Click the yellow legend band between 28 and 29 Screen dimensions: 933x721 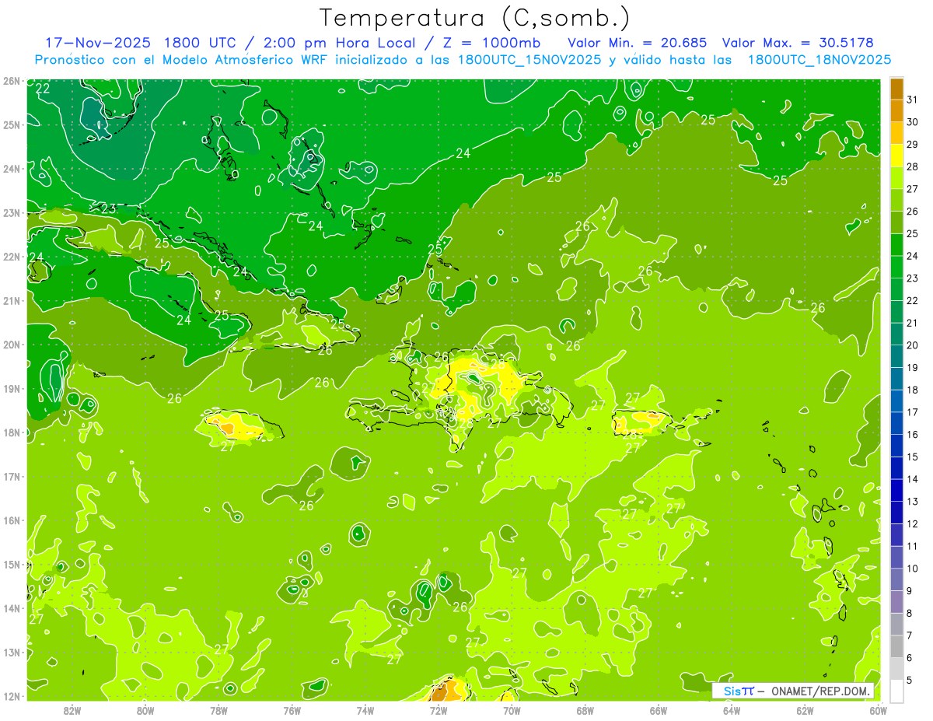coord(897,155)
